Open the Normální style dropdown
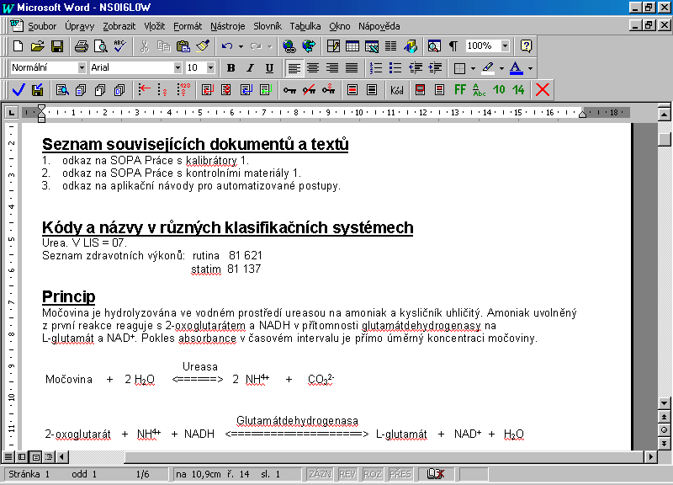673x485 pixels. pos(82,68)
